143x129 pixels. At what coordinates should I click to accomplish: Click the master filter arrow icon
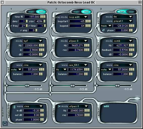[x=59, y=106]
